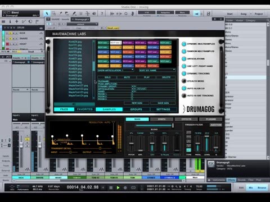This screenshot has height=202, width=270.
Task: Open the Sort By Name dropdown
Action: 157,70
